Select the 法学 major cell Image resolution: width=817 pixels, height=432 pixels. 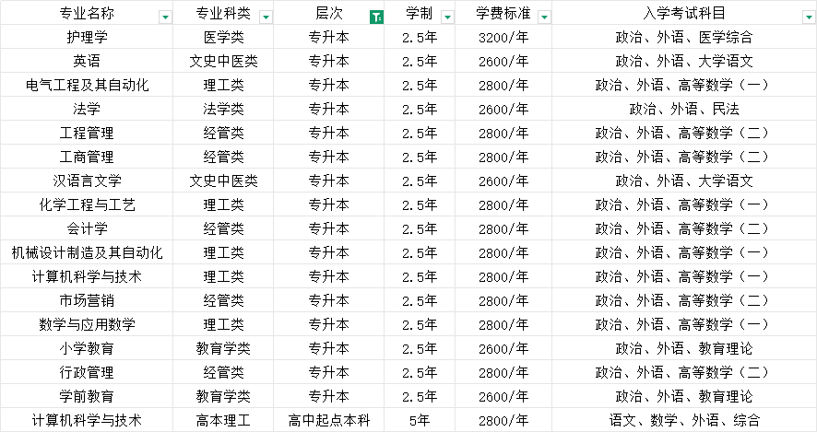[87, 109]
